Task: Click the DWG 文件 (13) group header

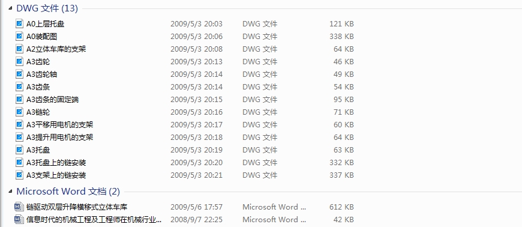Action: click(x=47, y=8)
